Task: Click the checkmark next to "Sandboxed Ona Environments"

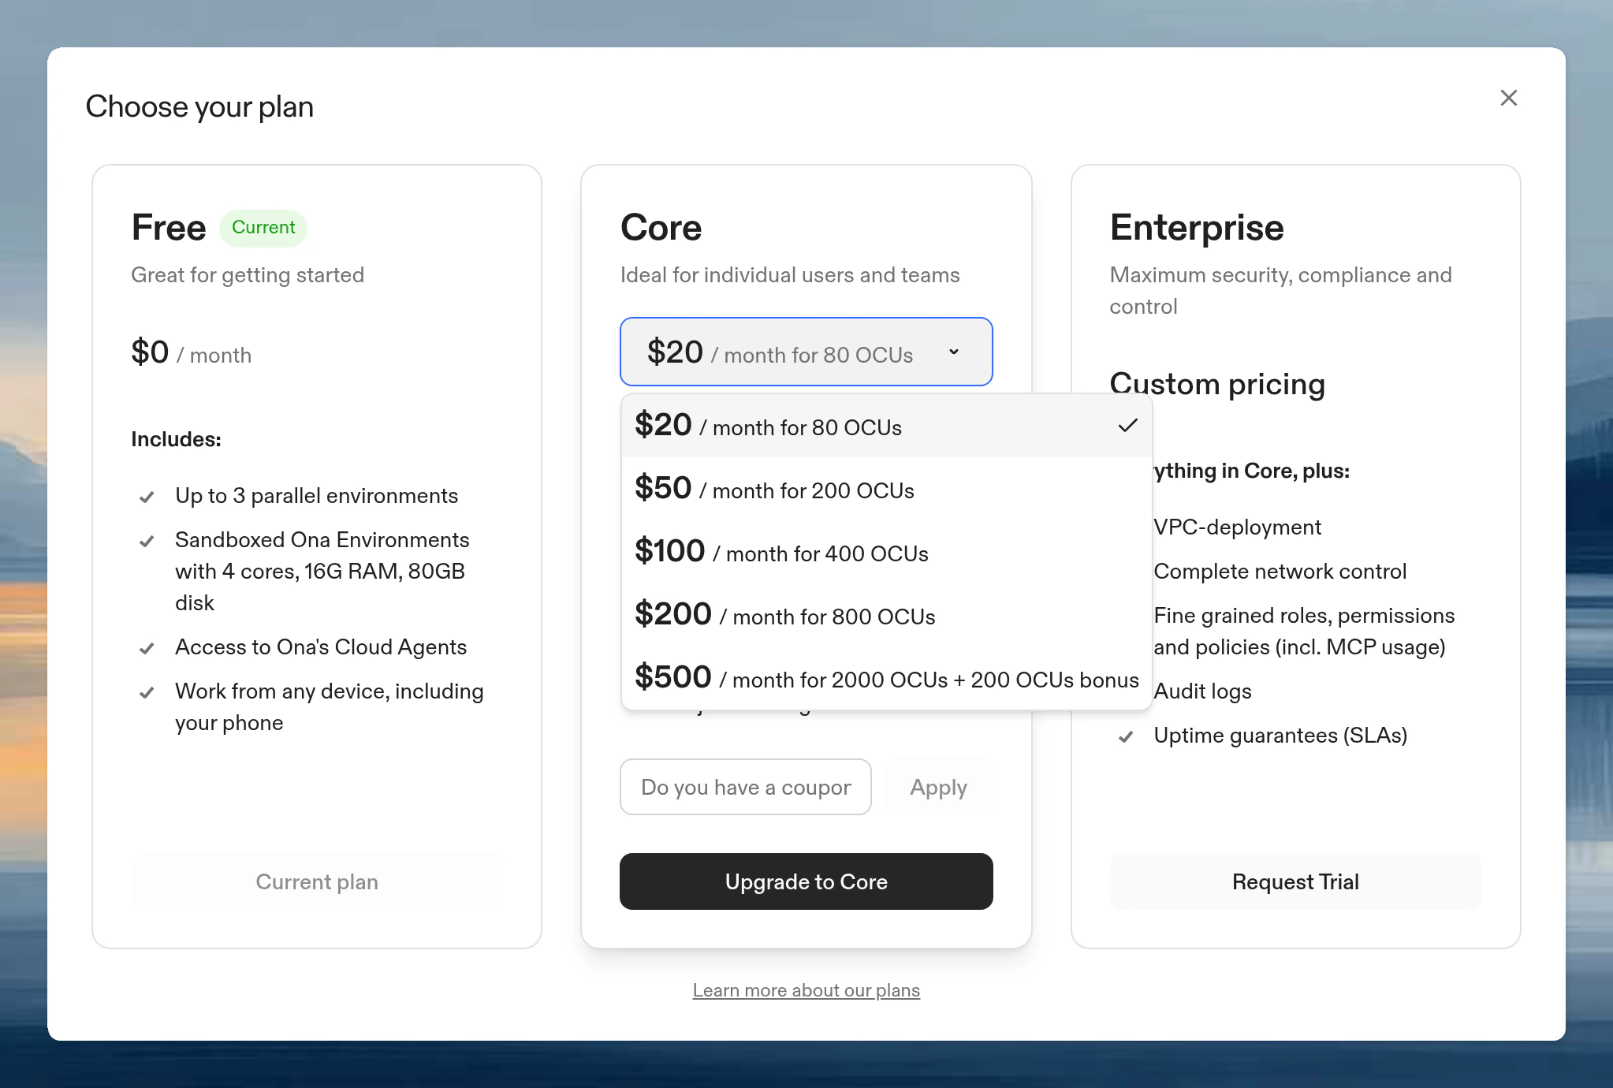Action: coord(147,541)
